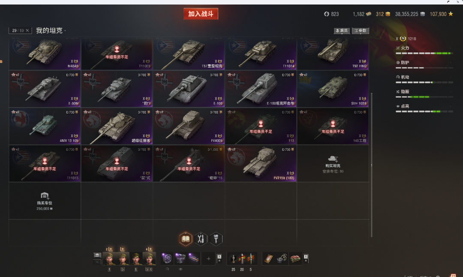Click the free experience star icon
The height and width of the screenshot is (277, 463).
point(451,14)
